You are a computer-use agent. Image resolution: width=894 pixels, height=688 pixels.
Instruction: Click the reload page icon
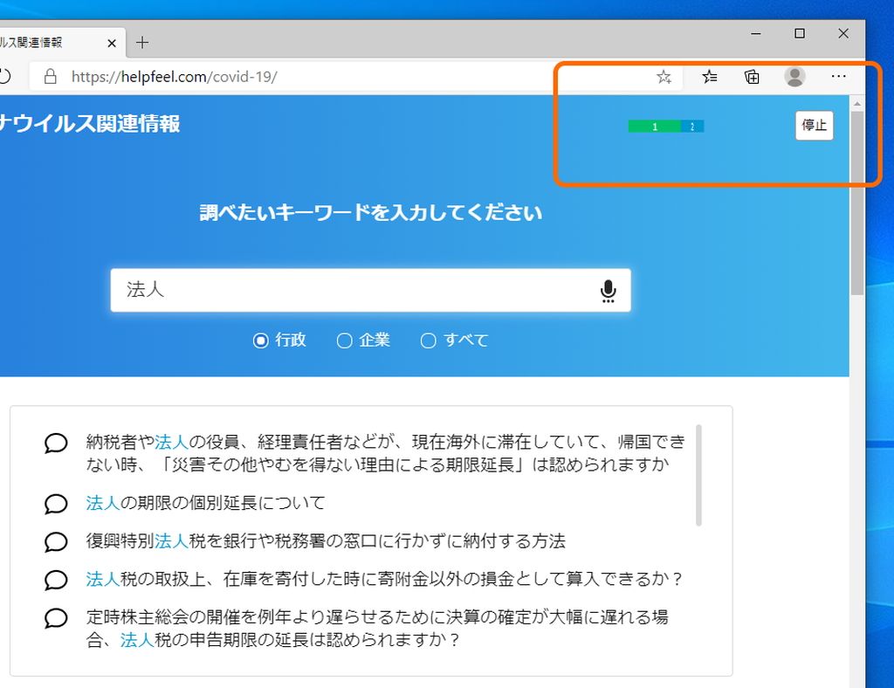click(7, 77)
